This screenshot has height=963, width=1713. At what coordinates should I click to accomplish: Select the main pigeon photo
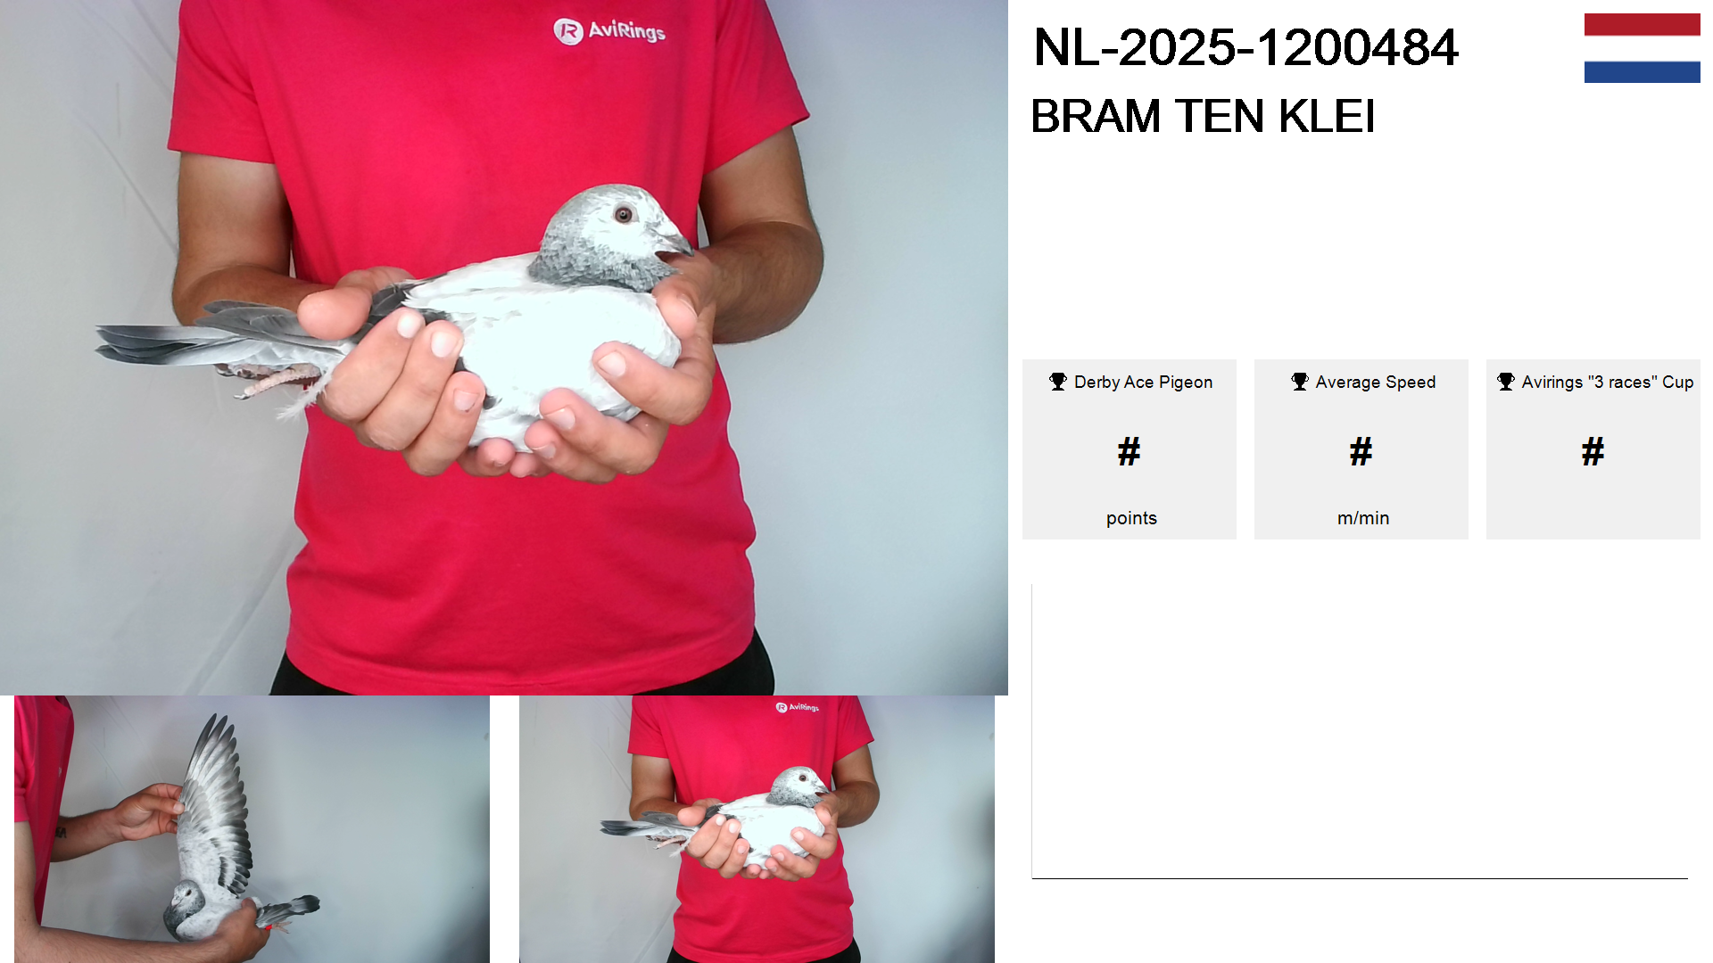pyautogui.click(x=504, y=347)
